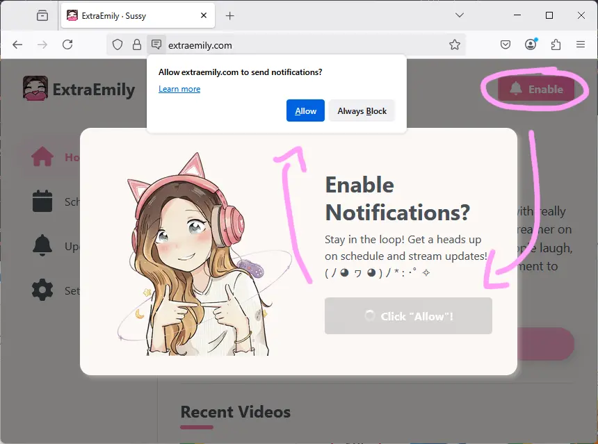Open the list-all-tabs chevron
The image size is (598, 444).
[460, 15]
